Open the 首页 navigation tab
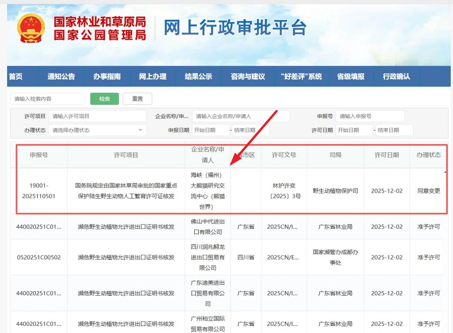The image size is (453, 333). click(16, 77)
